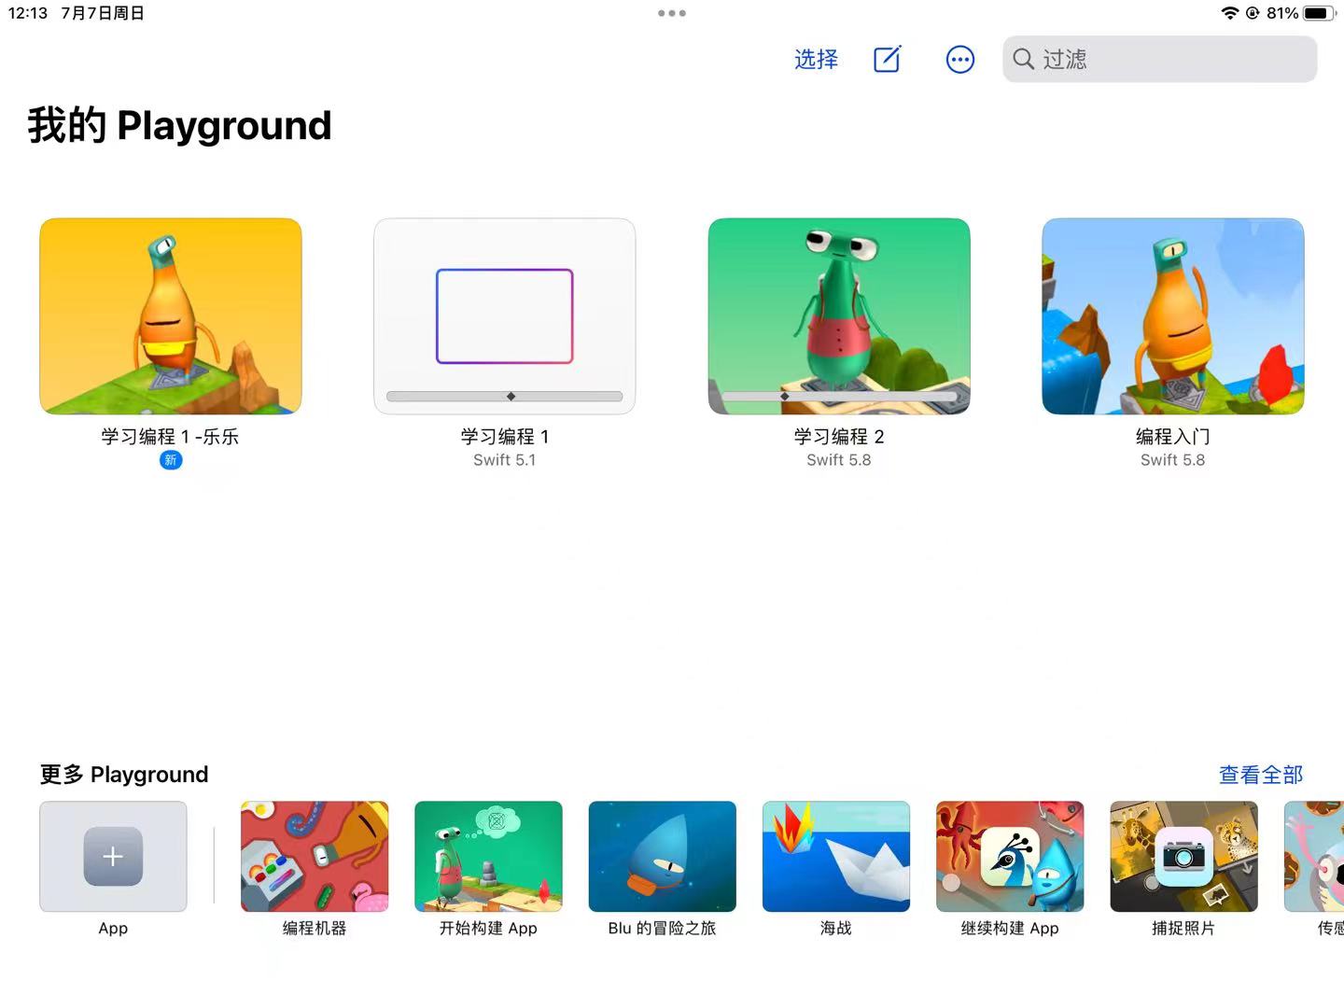This screenshot has height=1008, width=1344.
Task: Click the 更多 Playground section heading
Action: (x=124, y=775)
